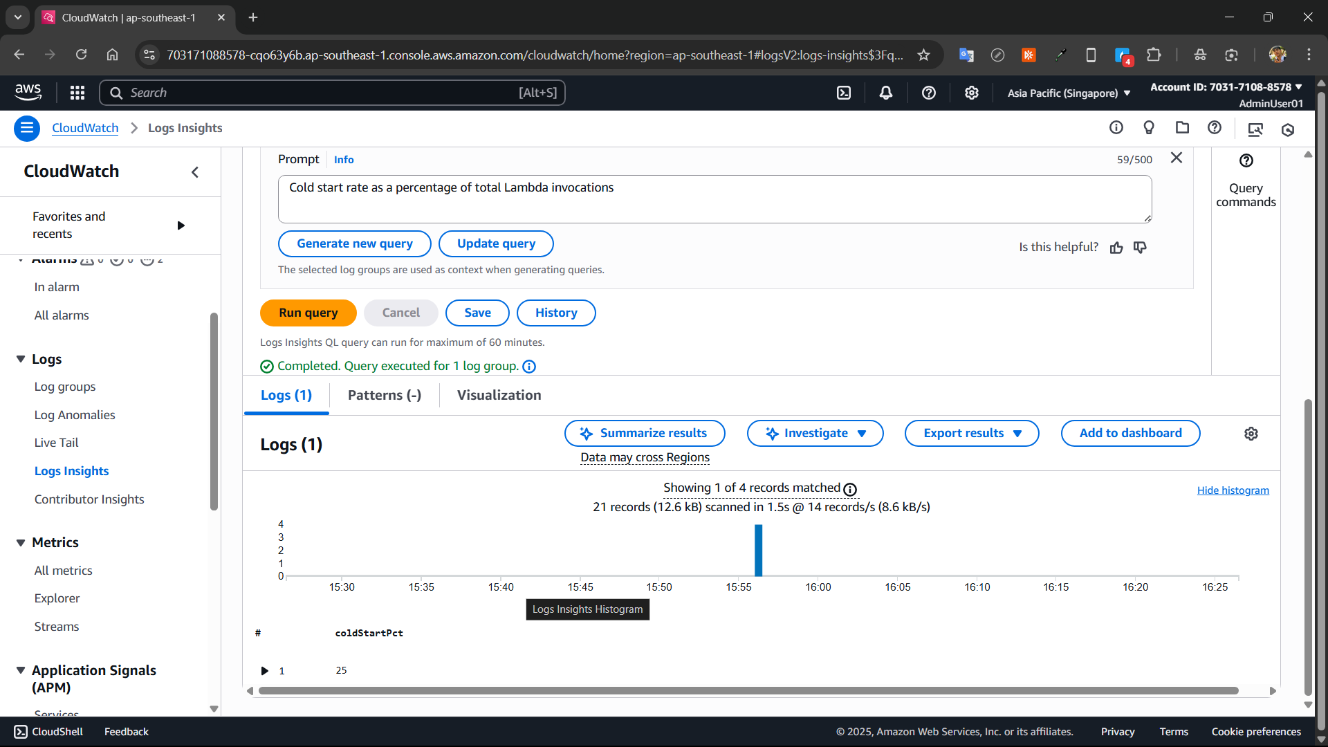Bookmark this page with the star icon
The image size is (1328, 747).
click(923, 55)
